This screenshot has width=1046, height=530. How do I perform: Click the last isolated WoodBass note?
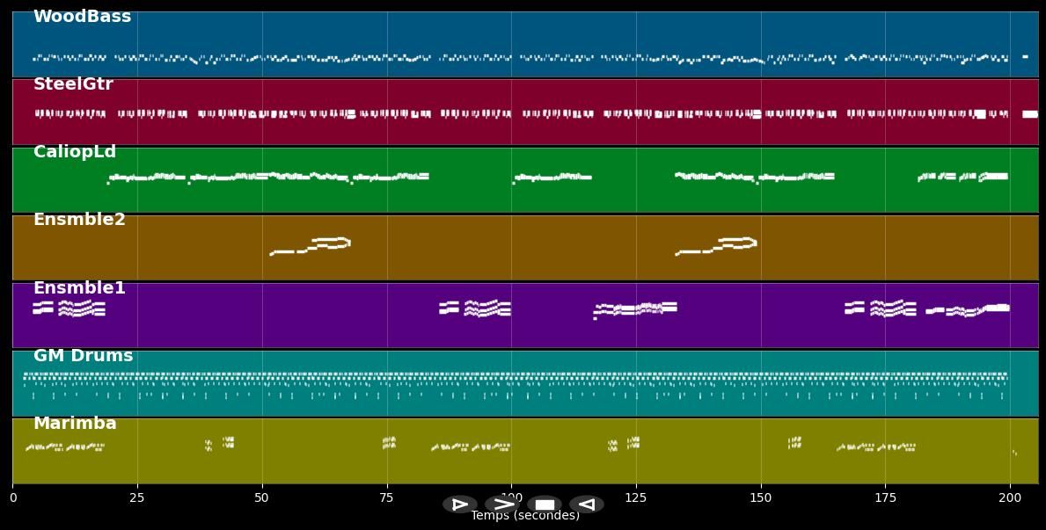point(1025,56)
